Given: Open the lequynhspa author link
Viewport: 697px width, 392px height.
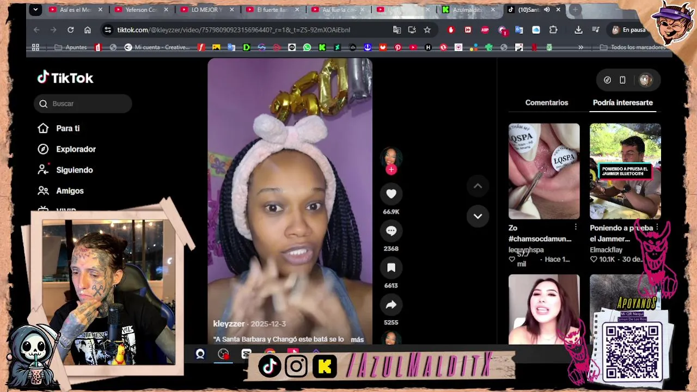Looking at the screenshot, I should coord(526,250).
